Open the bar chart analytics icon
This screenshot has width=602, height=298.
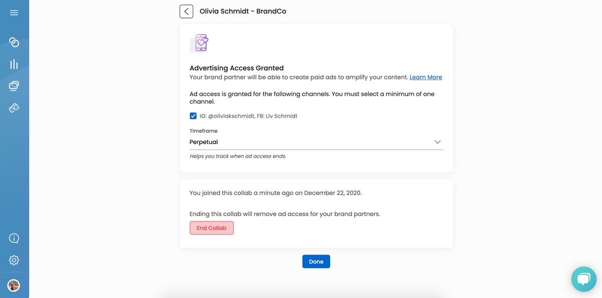pos(14,64)
